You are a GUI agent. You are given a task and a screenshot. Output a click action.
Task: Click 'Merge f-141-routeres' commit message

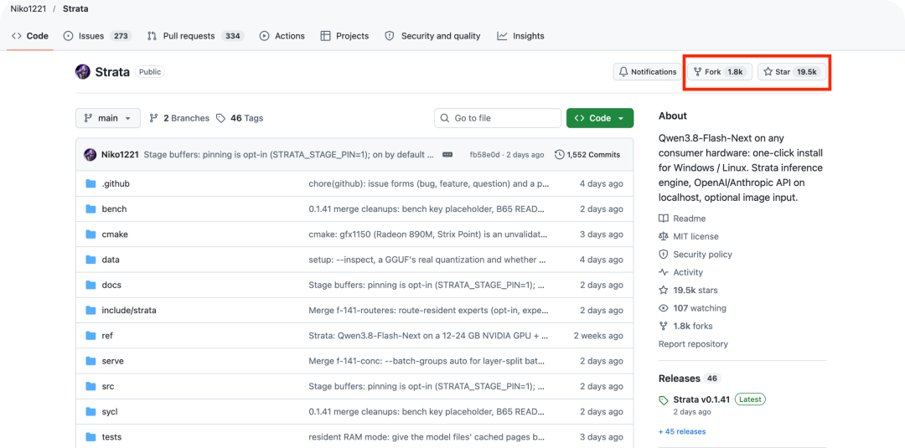[x=429, y=310]
